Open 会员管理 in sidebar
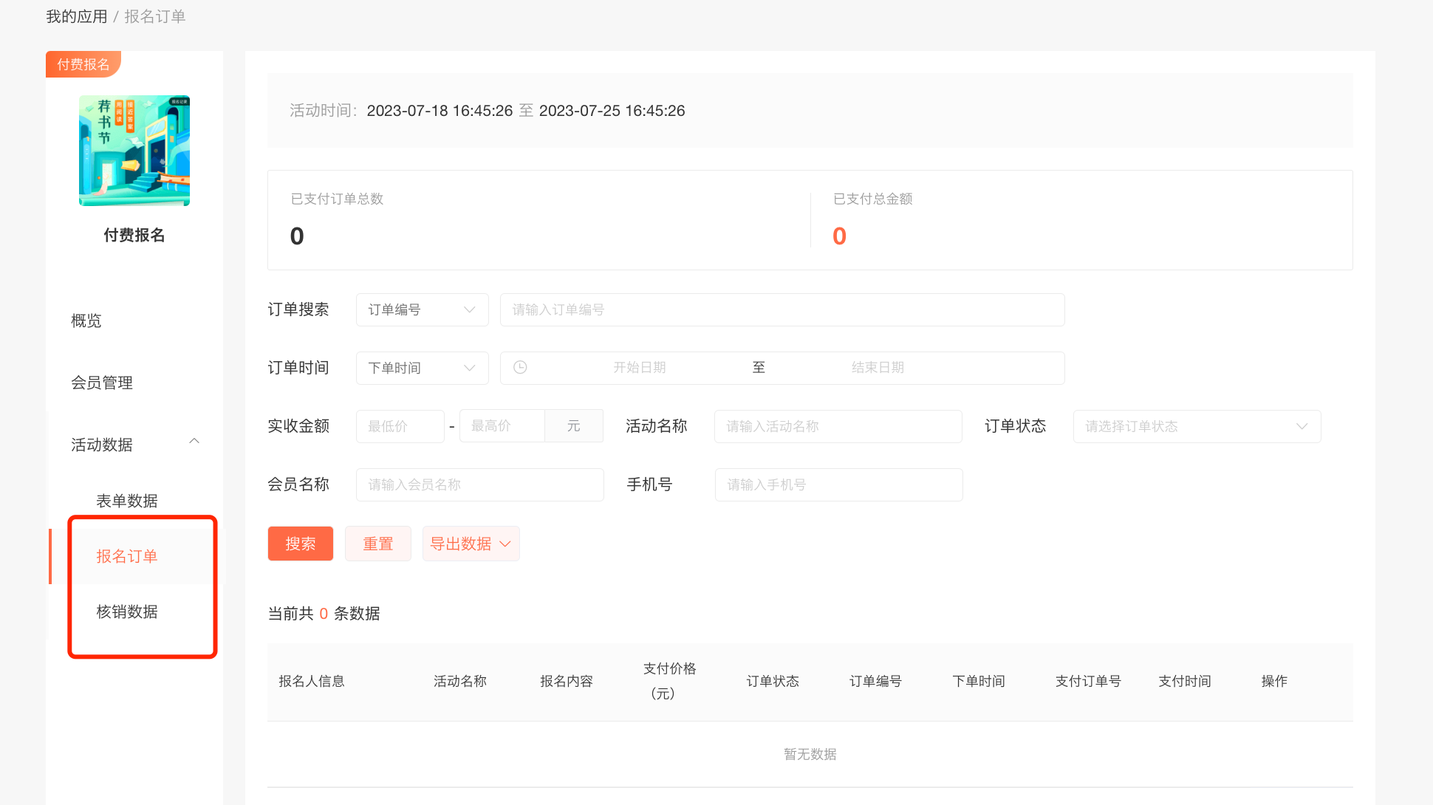1433x805 pixels. 102,383
